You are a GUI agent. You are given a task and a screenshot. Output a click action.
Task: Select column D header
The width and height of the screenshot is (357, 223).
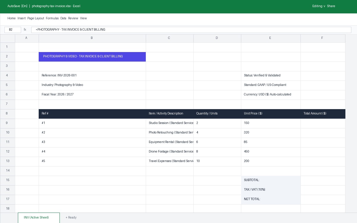click(x=217, y=38)
